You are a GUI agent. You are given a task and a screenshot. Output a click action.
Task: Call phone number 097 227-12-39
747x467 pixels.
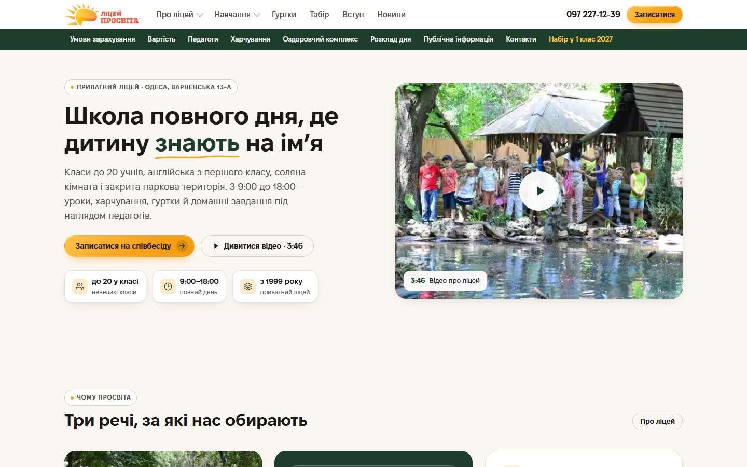[593, 15]
